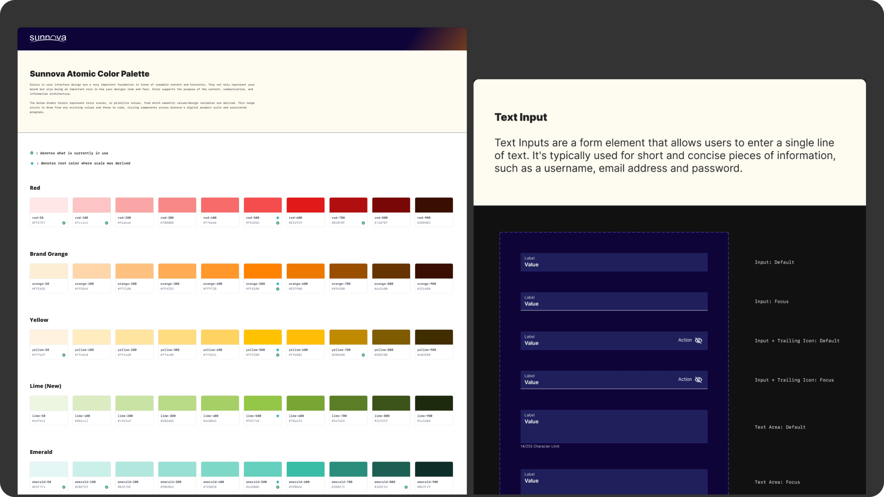Click the 'Yellow' section title
The height and width of the screenshot is (497, 884).
pos(39,320)
